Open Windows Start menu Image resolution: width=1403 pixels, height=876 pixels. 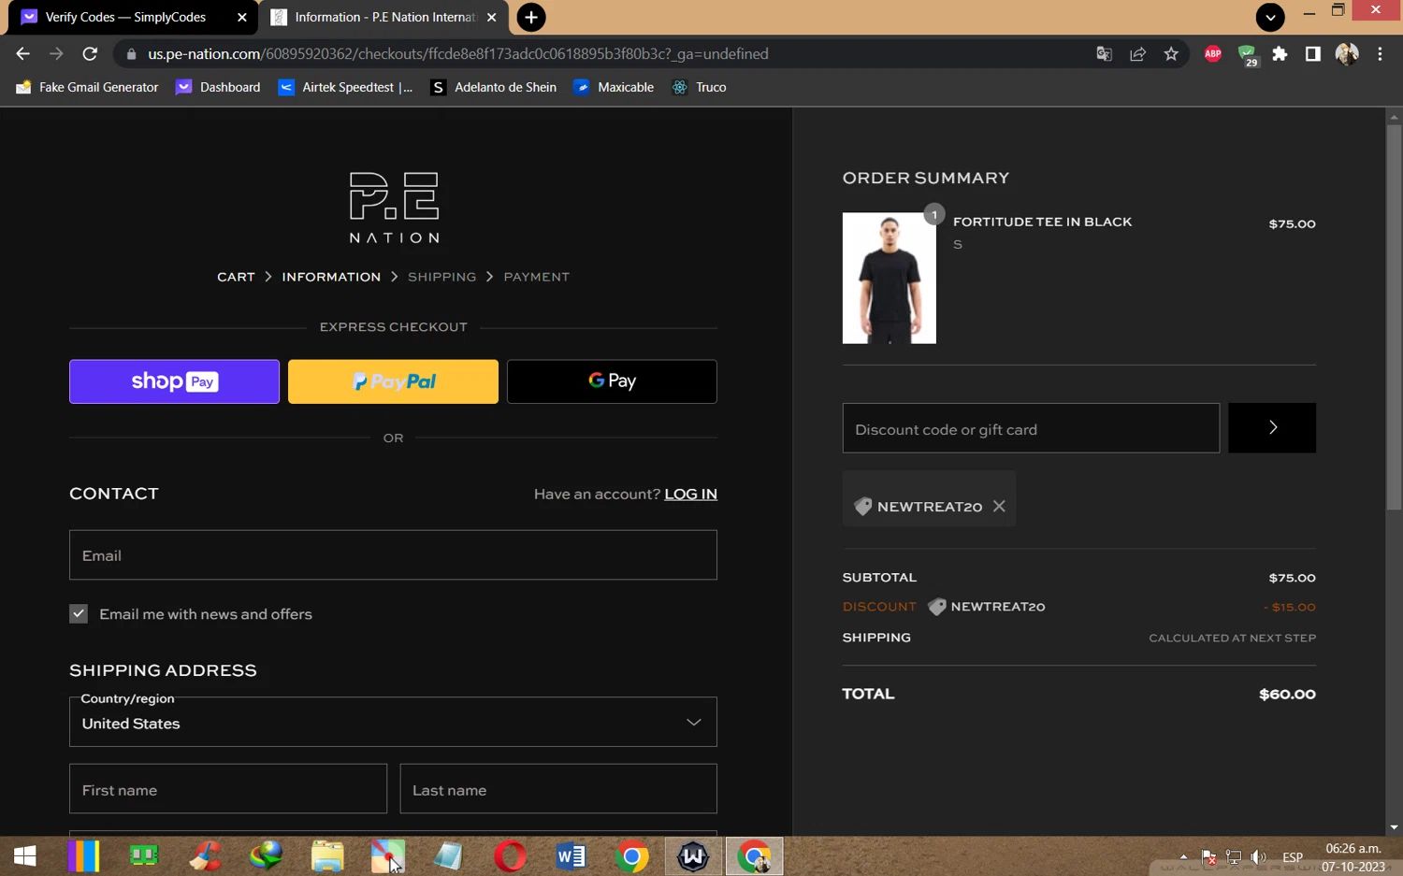point(25,855)
